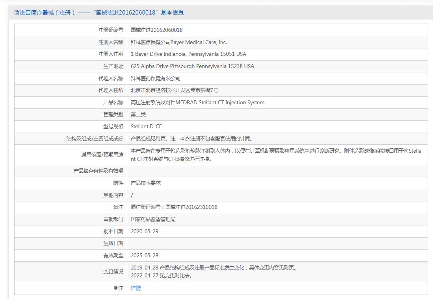433x299 pixels.
Task: Click the 产品技术要求 attachment text
Action: [x=145, y=183]
